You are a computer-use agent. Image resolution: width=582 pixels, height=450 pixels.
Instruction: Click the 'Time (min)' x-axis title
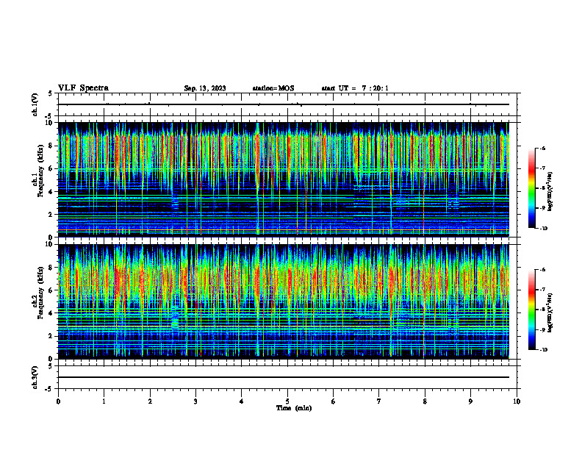(294, 408)
